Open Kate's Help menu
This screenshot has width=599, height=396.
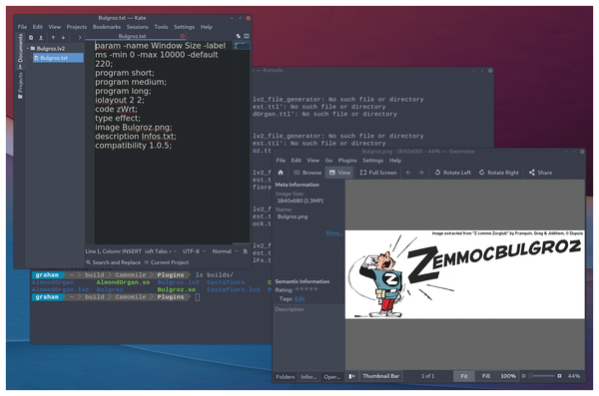(207, 27)
